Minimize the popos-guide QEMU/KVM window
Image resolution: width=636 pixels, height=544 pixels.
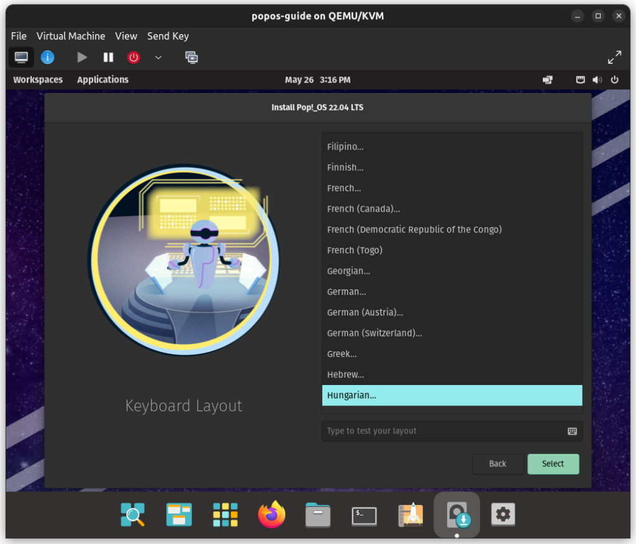pos(577,16)
